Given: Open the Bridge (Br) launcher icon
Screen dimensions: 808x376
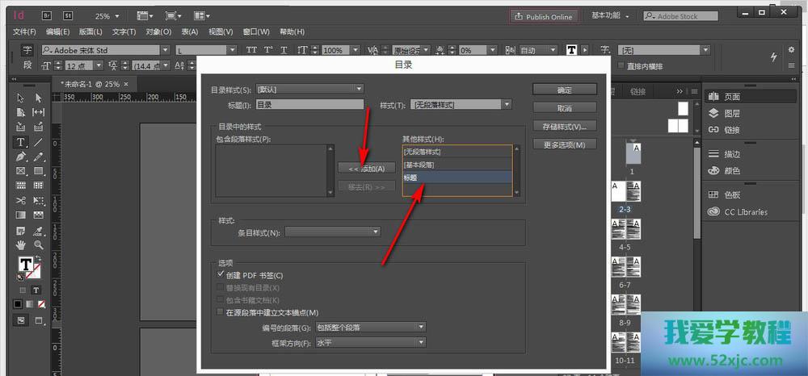Looking at the screenshot, I should pyautogui.click(x=46, y=15).
